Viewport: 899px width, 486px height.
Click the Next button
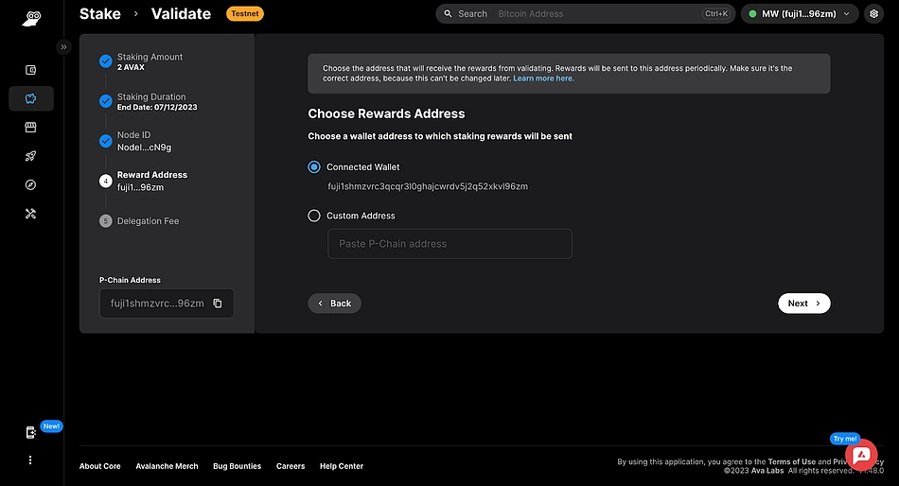(803, 304)
